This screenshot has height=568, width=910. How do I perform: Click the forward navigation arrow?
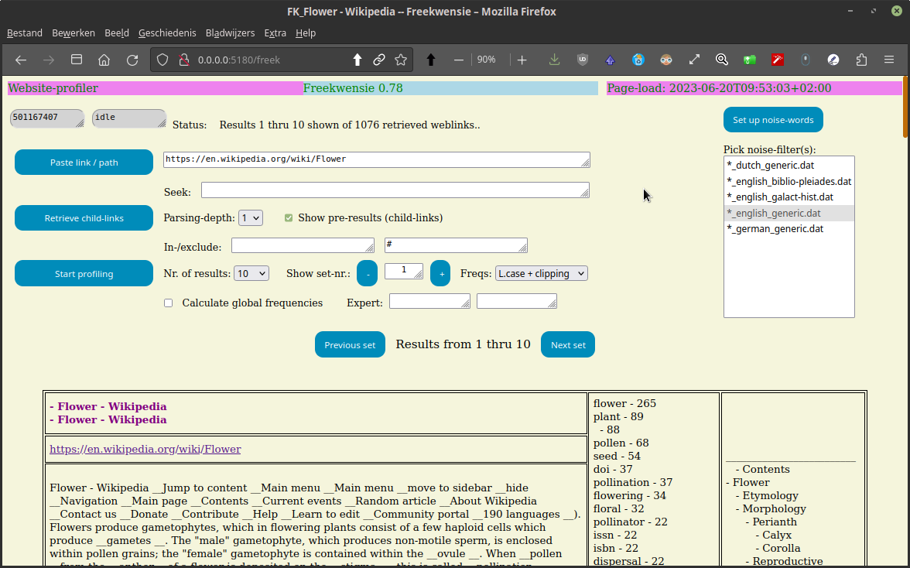point(49,60)
